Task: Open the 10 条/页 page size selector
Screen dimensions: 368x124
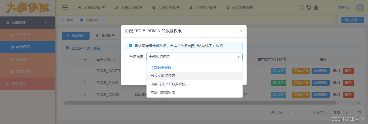Action: tap(319, 113)
